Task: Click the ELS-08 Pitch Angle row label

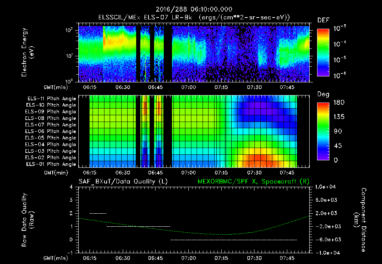Action: pos(50,118)
